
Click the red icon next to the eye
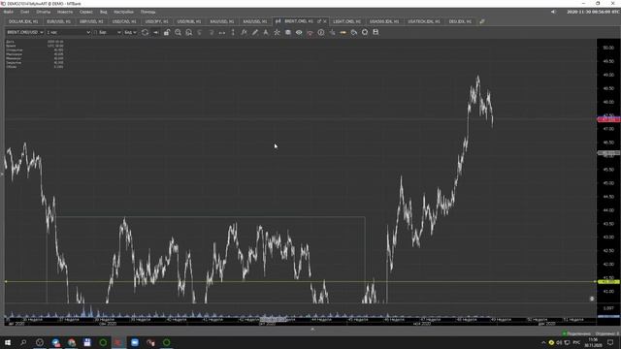pos(310,32)
